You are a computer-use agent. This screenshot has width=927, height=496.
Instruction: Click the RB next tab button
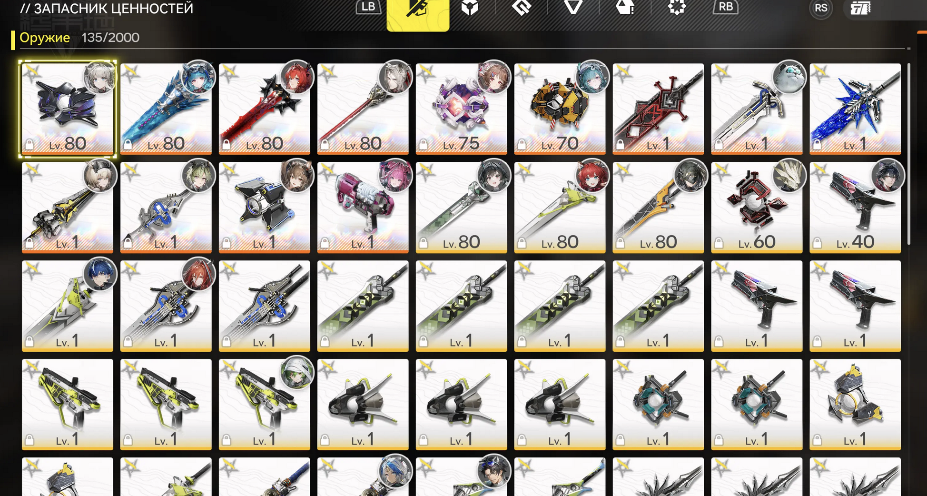point(726,7)
